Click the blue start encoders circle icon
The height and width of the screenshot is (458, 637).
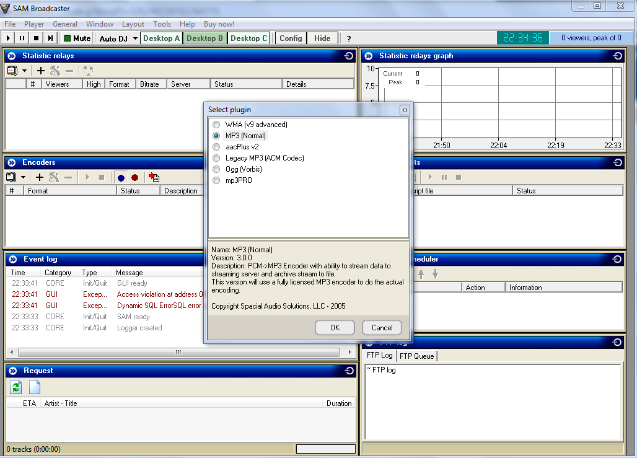(x=121, y=178)
